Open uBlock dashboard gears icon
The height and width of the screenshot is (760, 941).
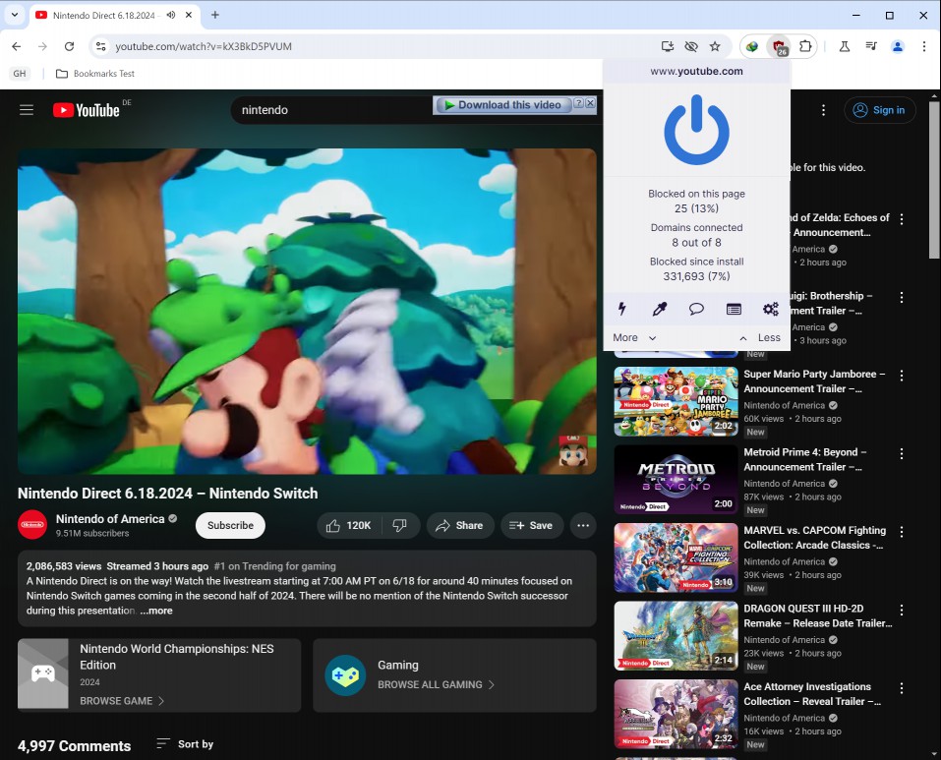coord(771,309)
